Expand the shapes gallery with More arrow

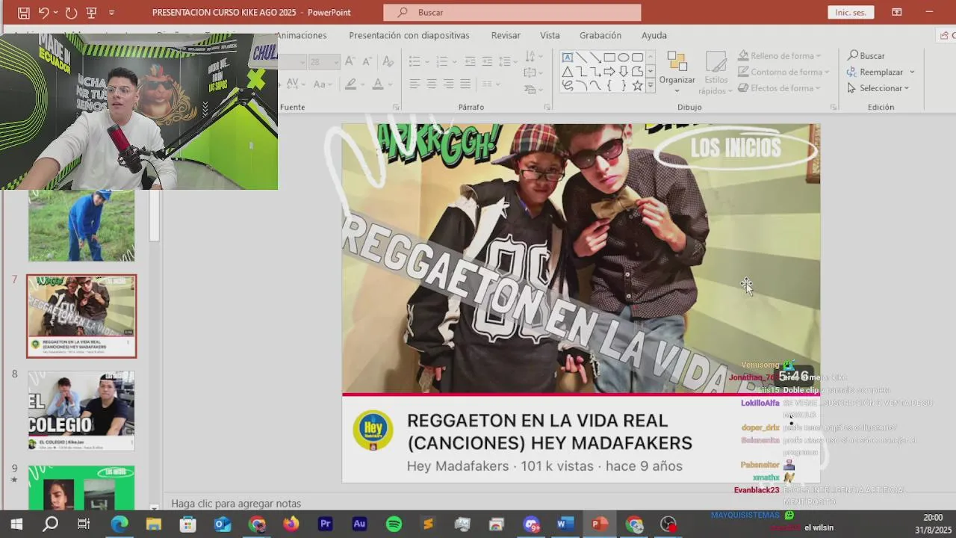click(651, 86)
